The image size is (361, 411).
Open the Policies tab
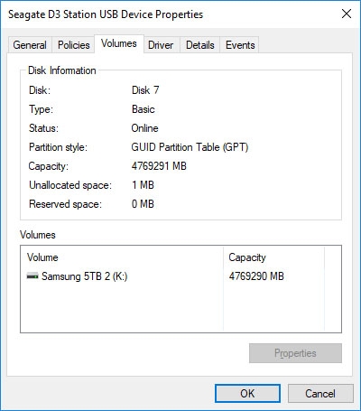coord(74,45)
